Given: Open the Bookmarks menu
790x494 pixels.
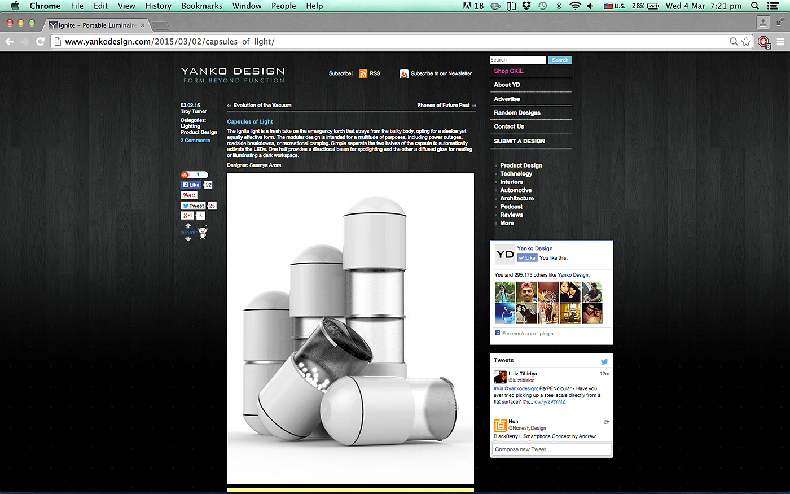Looking at the screenshot, I should (202, 6).
